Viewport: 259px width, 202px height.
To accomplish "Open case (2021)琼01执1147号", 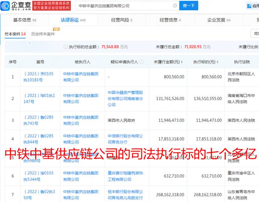I will coord(39,99).
